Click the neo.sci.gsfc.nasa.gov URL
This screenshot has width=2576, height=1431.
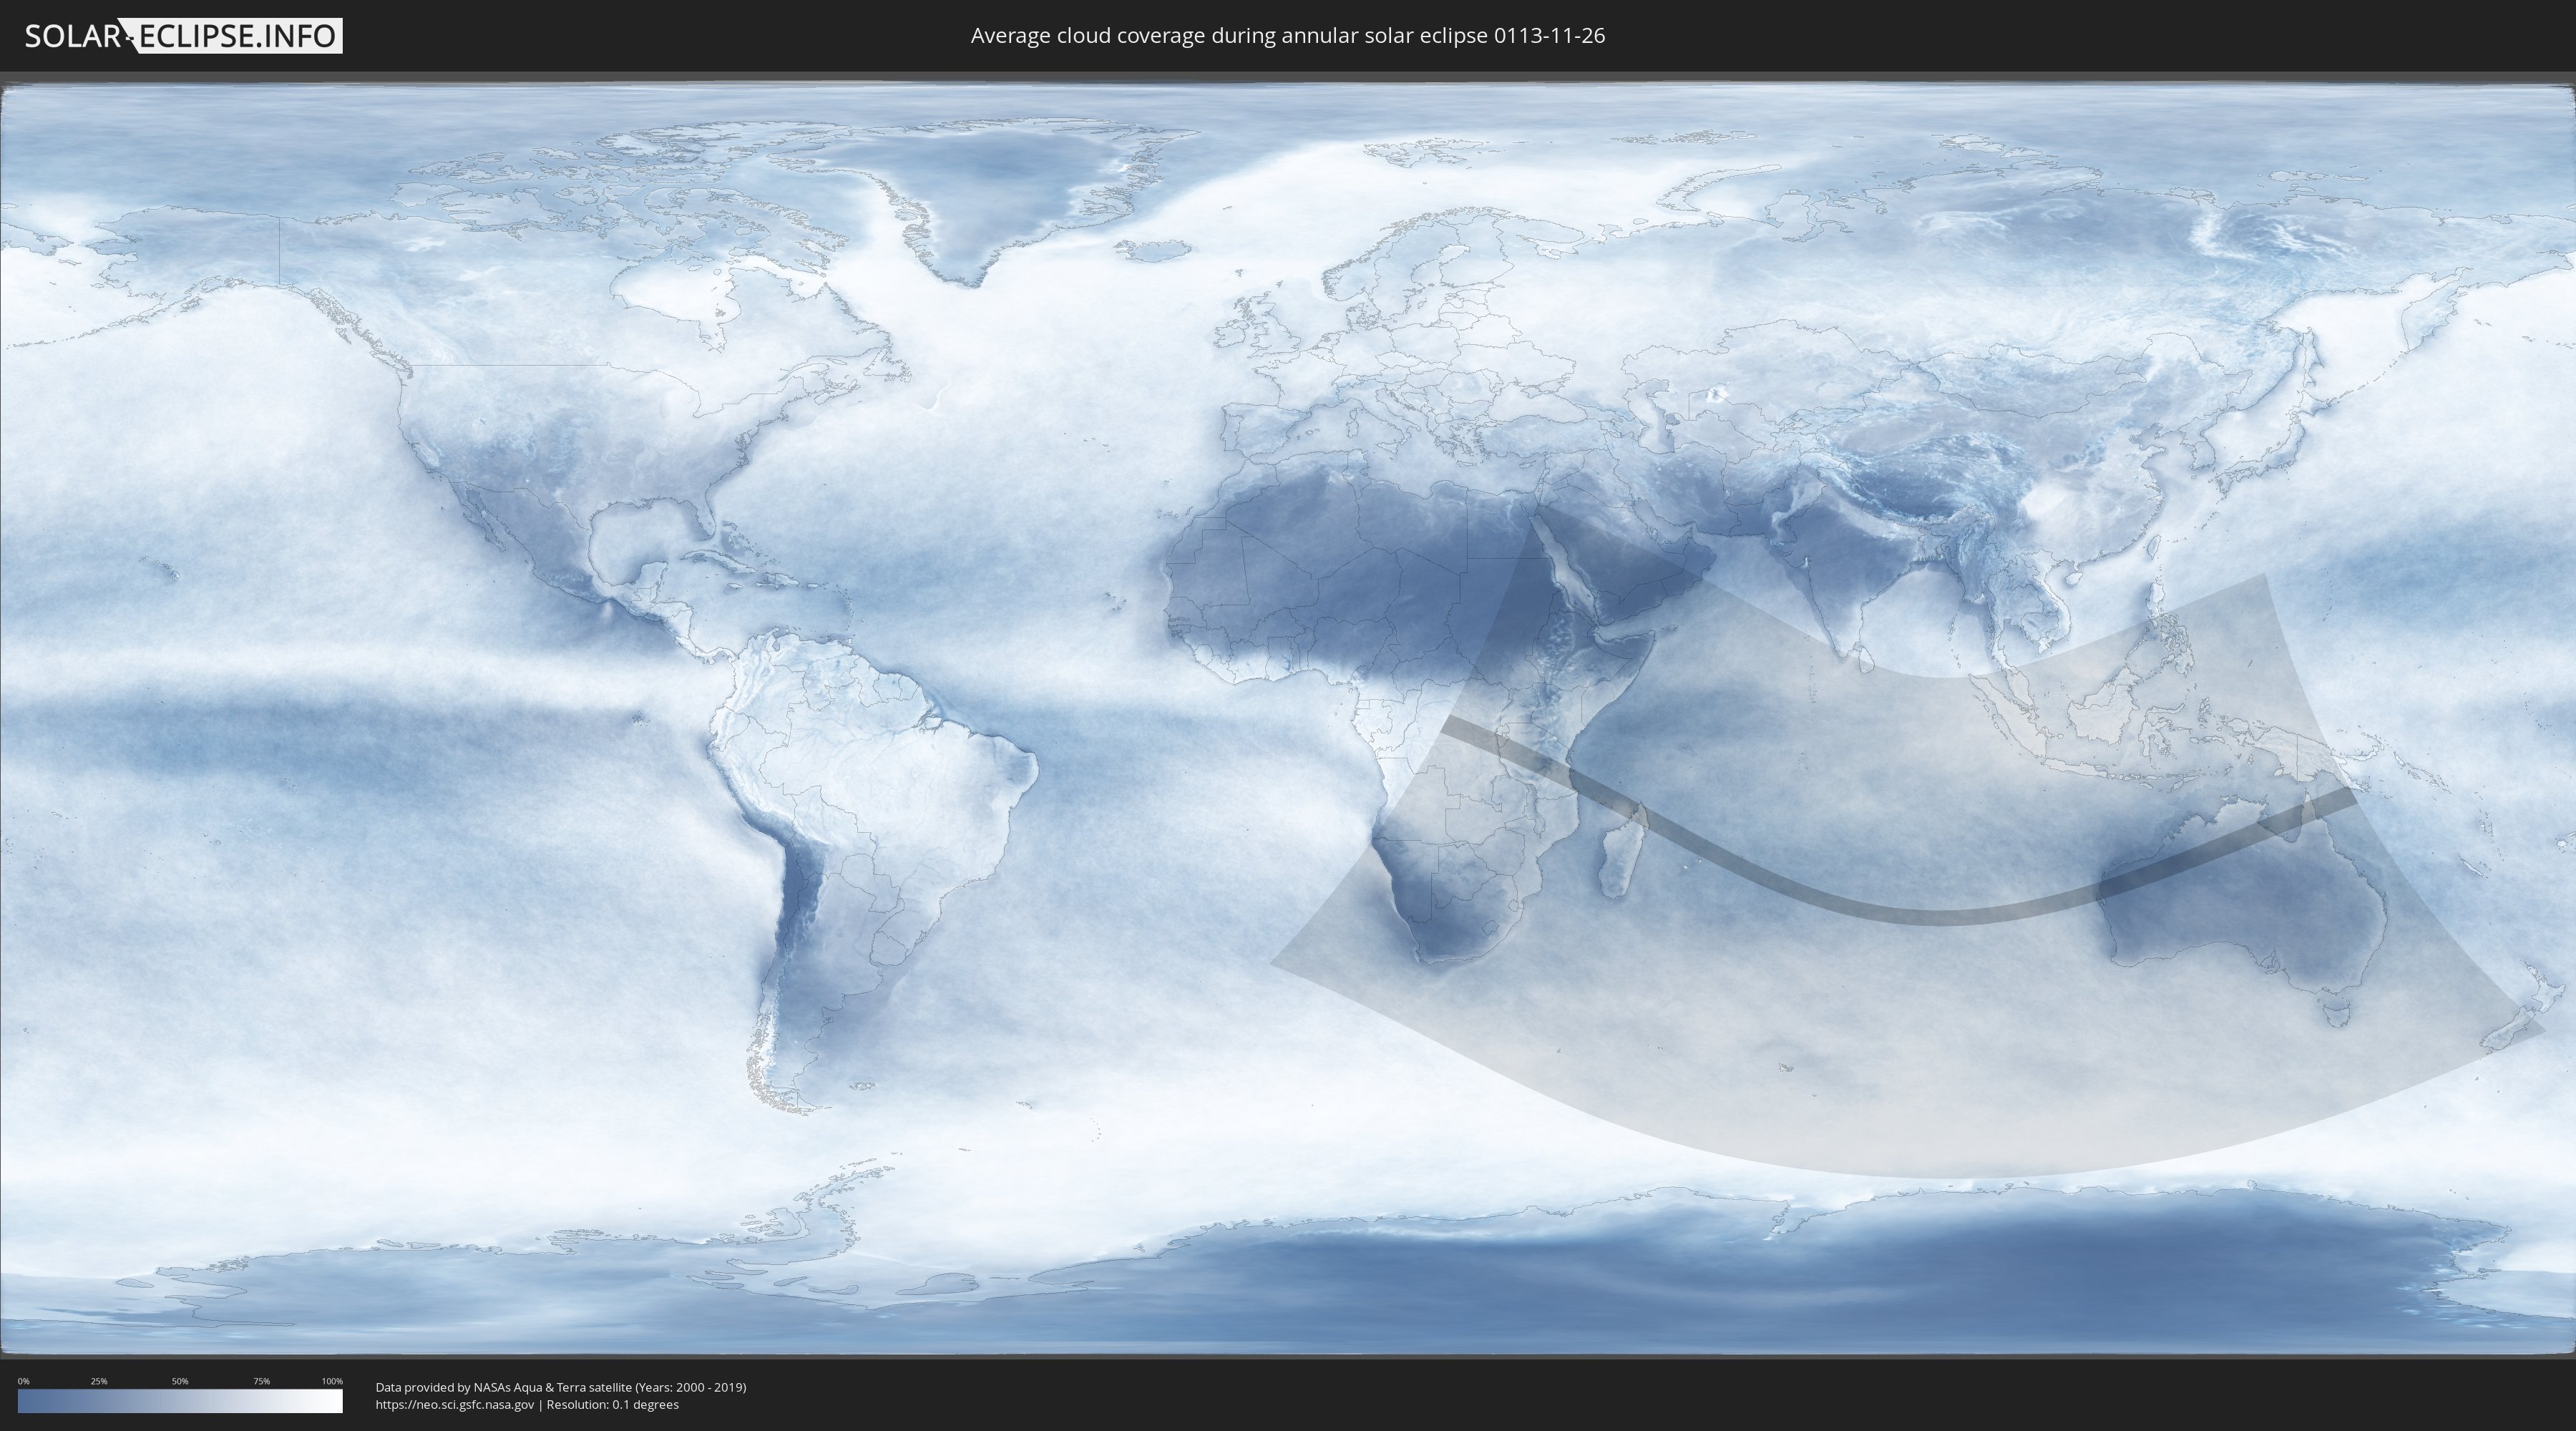coord(454,1404)
